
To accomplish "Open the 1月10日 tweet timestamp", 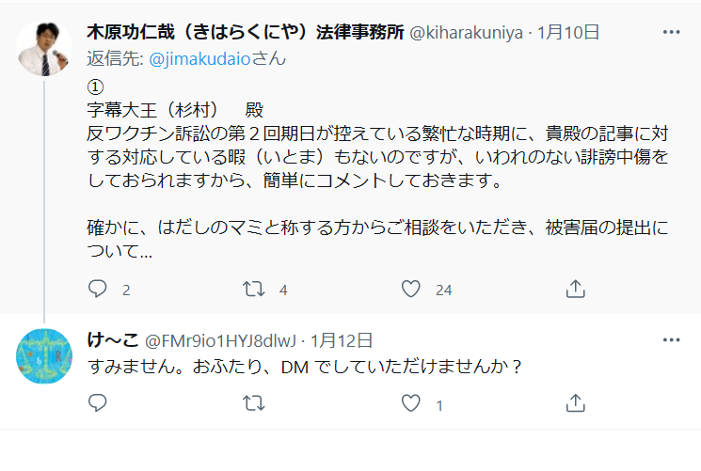I will pos(569,33).
